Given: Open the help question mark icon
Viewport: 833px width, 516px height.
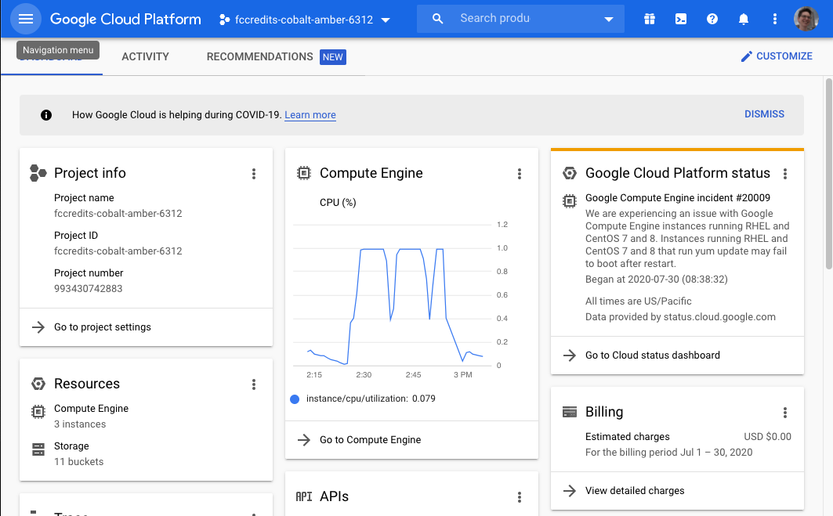Looking at the screenshot, I should (x=712, y=19).
